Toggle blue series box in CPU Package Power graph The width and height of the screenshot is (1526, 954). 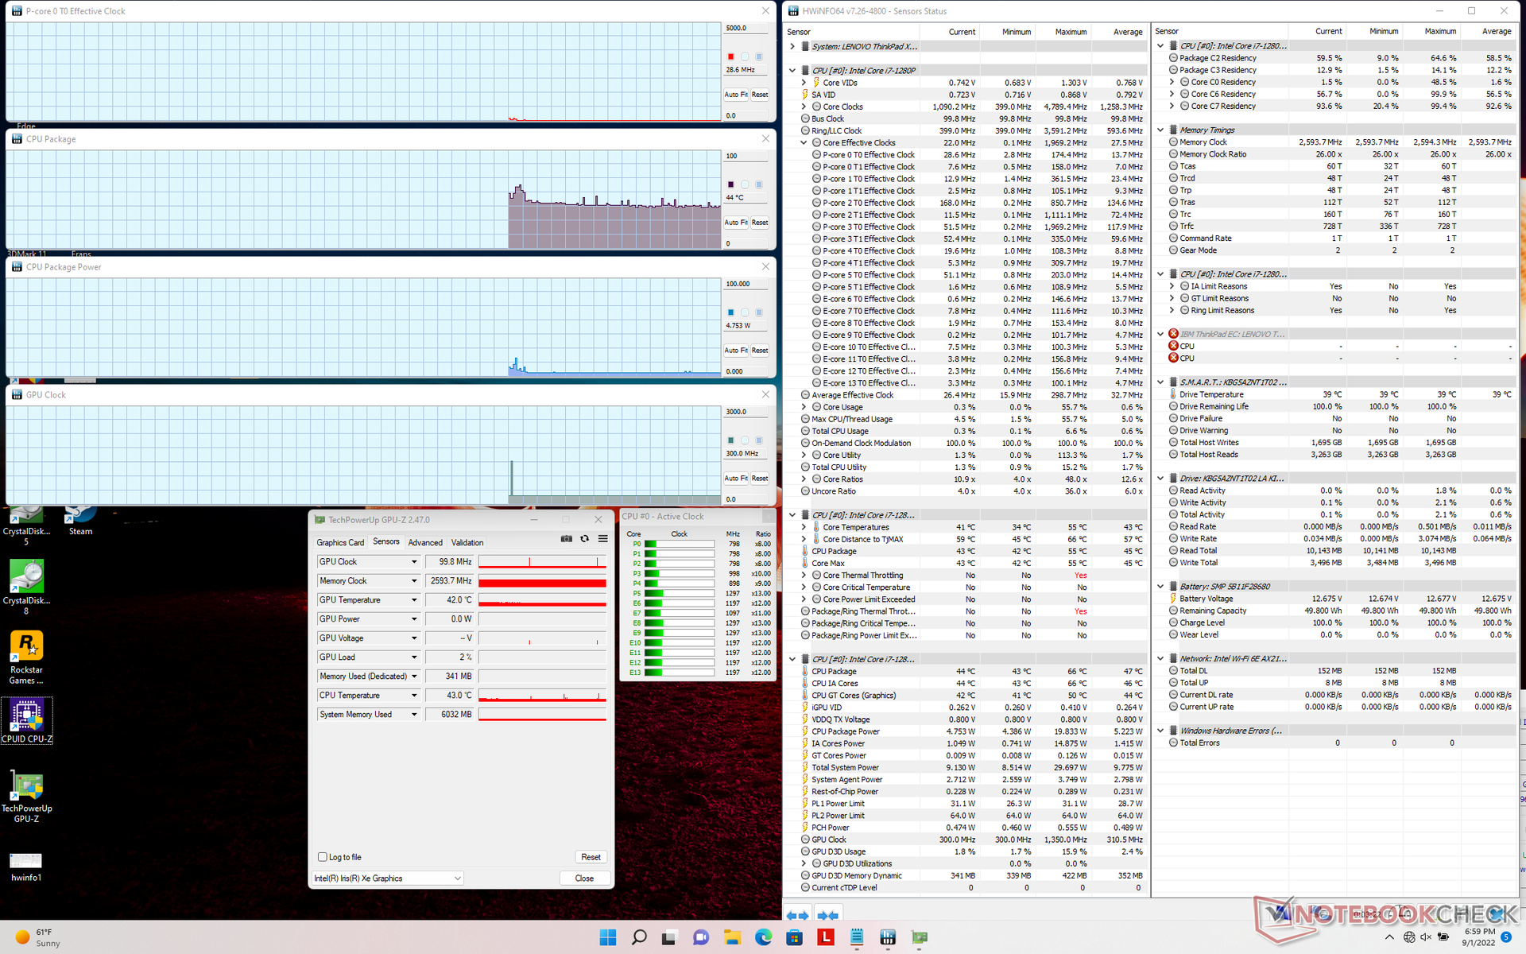(730, 312)
